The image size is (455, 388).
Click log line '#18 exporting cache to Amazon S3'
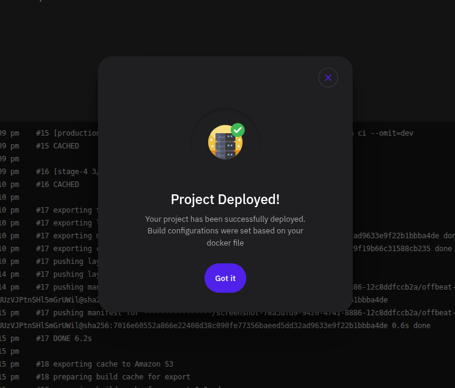point(105,364)
